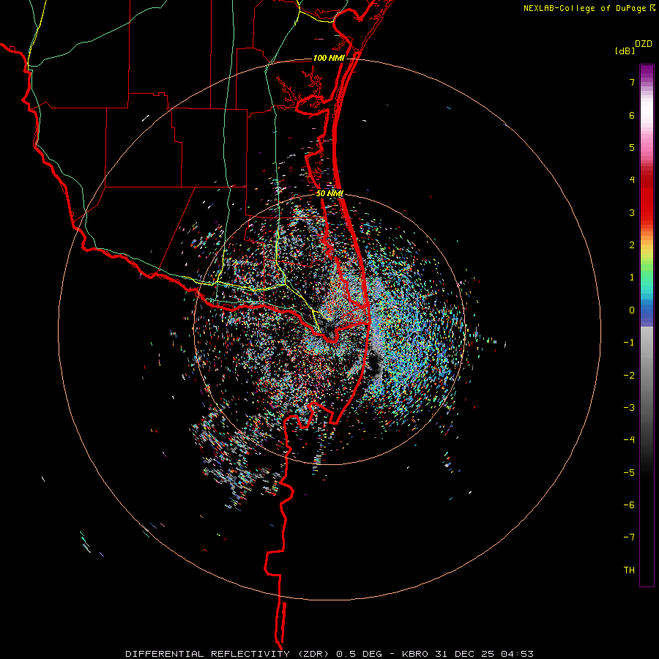The height and width of the screenshot is (659, 659).
Task: Select the -7 value on color scale
Action: (629, 537)
